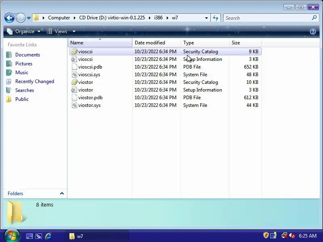Screen dimensions: 323x242
Task: Select viostor Setup Information file icon
Action: (74, 90)
